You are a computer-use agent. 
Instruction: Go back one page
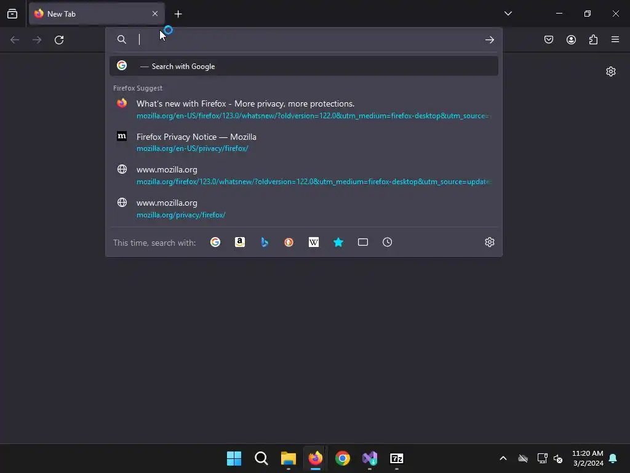(x=15, y=40)
